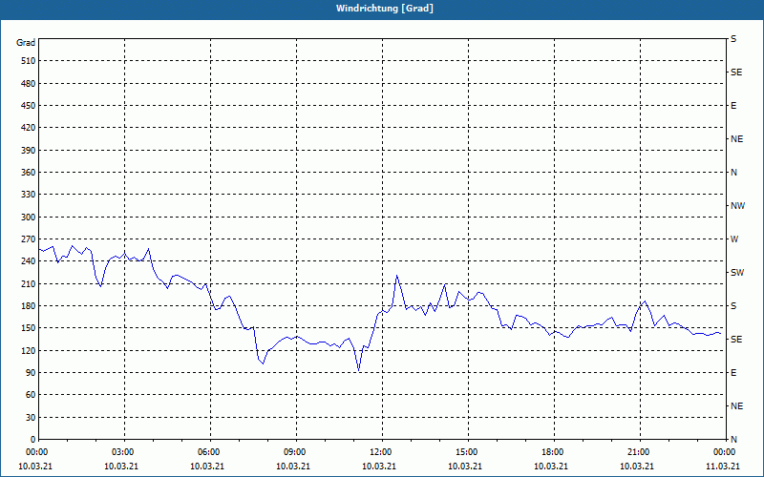764x477 pixels.
Task: Select the 450 y-axis value
Action: (x=29, y=106)
